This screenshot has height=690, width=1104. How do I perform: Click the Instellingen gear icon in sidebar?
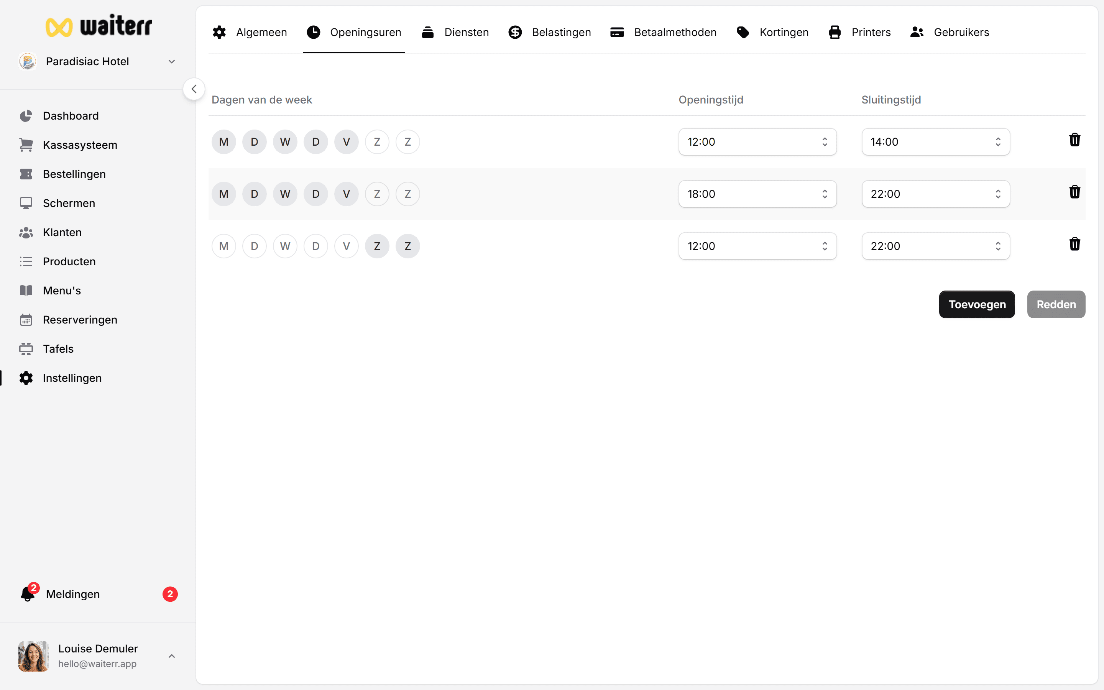pyautogui.click(x=26, y=378)
